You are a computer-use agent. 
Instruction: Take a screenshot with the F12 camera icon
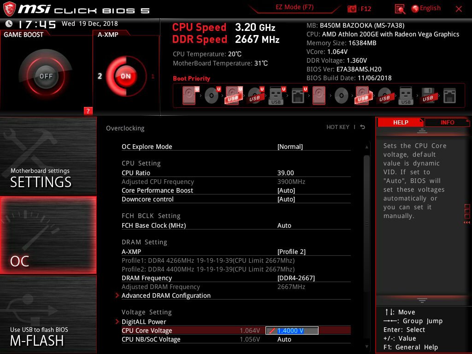point(352,9)
